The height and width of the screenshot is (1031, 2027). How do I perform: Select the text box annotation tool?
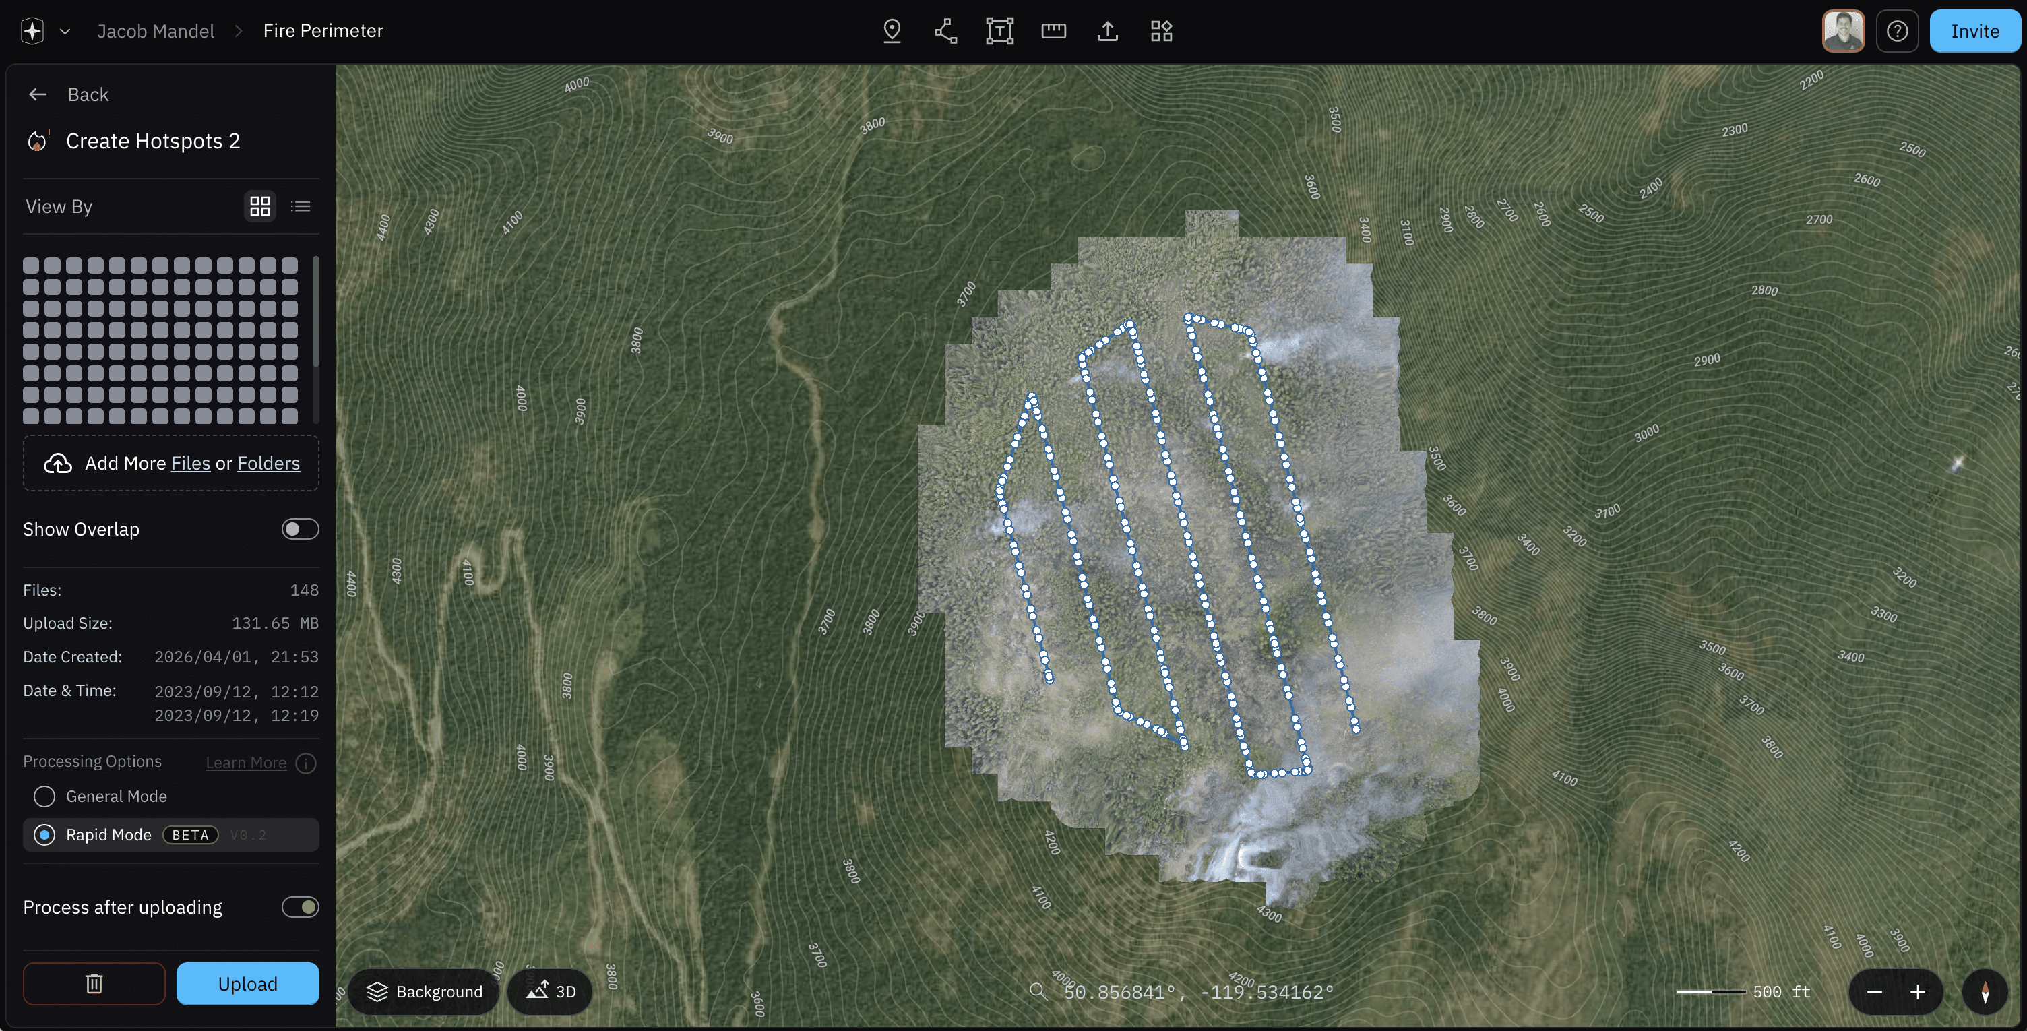coord(999,31)
